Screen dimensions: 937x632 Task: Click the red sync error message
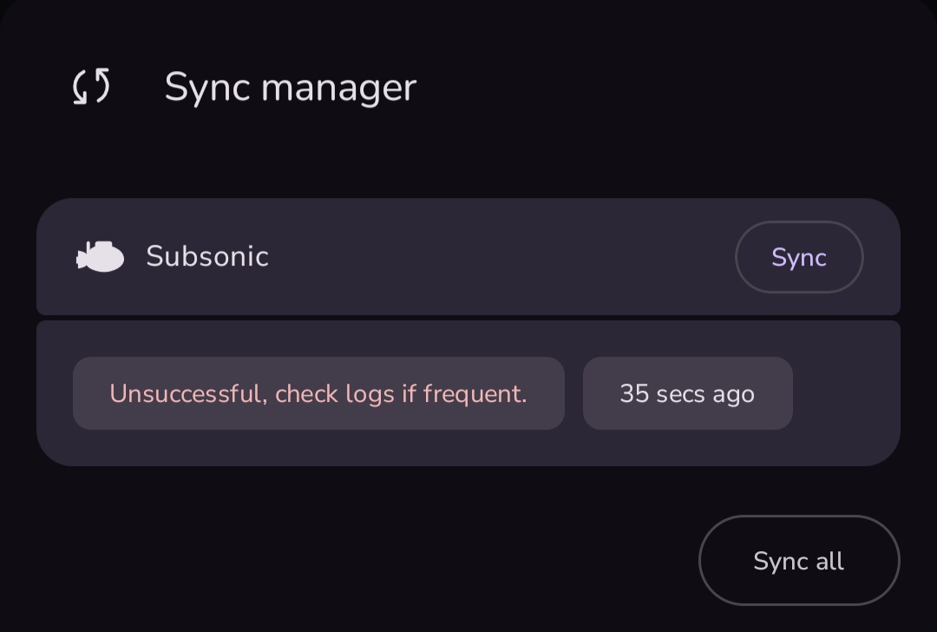point(318,393)
